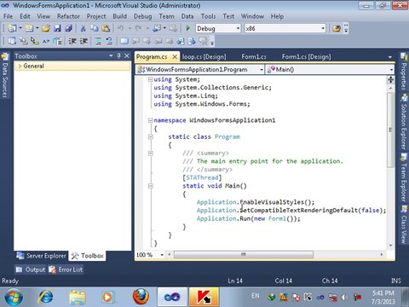Open the Refactor menu

(68, 16)
